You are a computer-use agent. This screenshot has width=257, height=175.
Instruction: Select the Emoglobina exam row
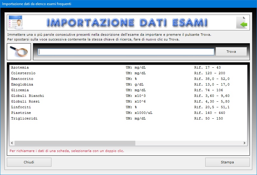pos(128,84)
